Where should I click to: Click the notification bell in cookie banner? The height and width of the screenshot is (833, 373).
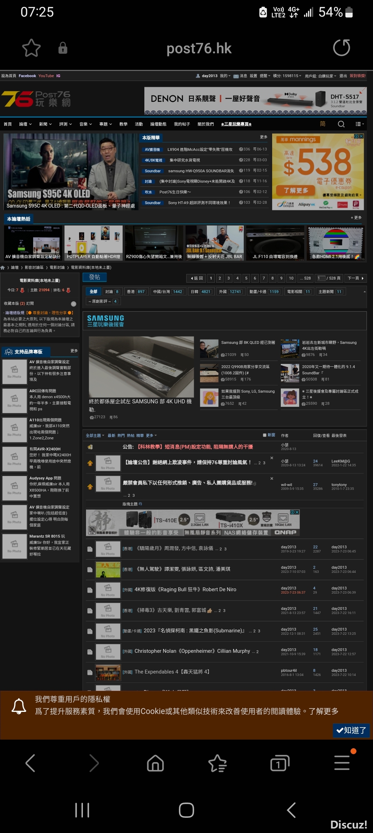coord(19,706)
